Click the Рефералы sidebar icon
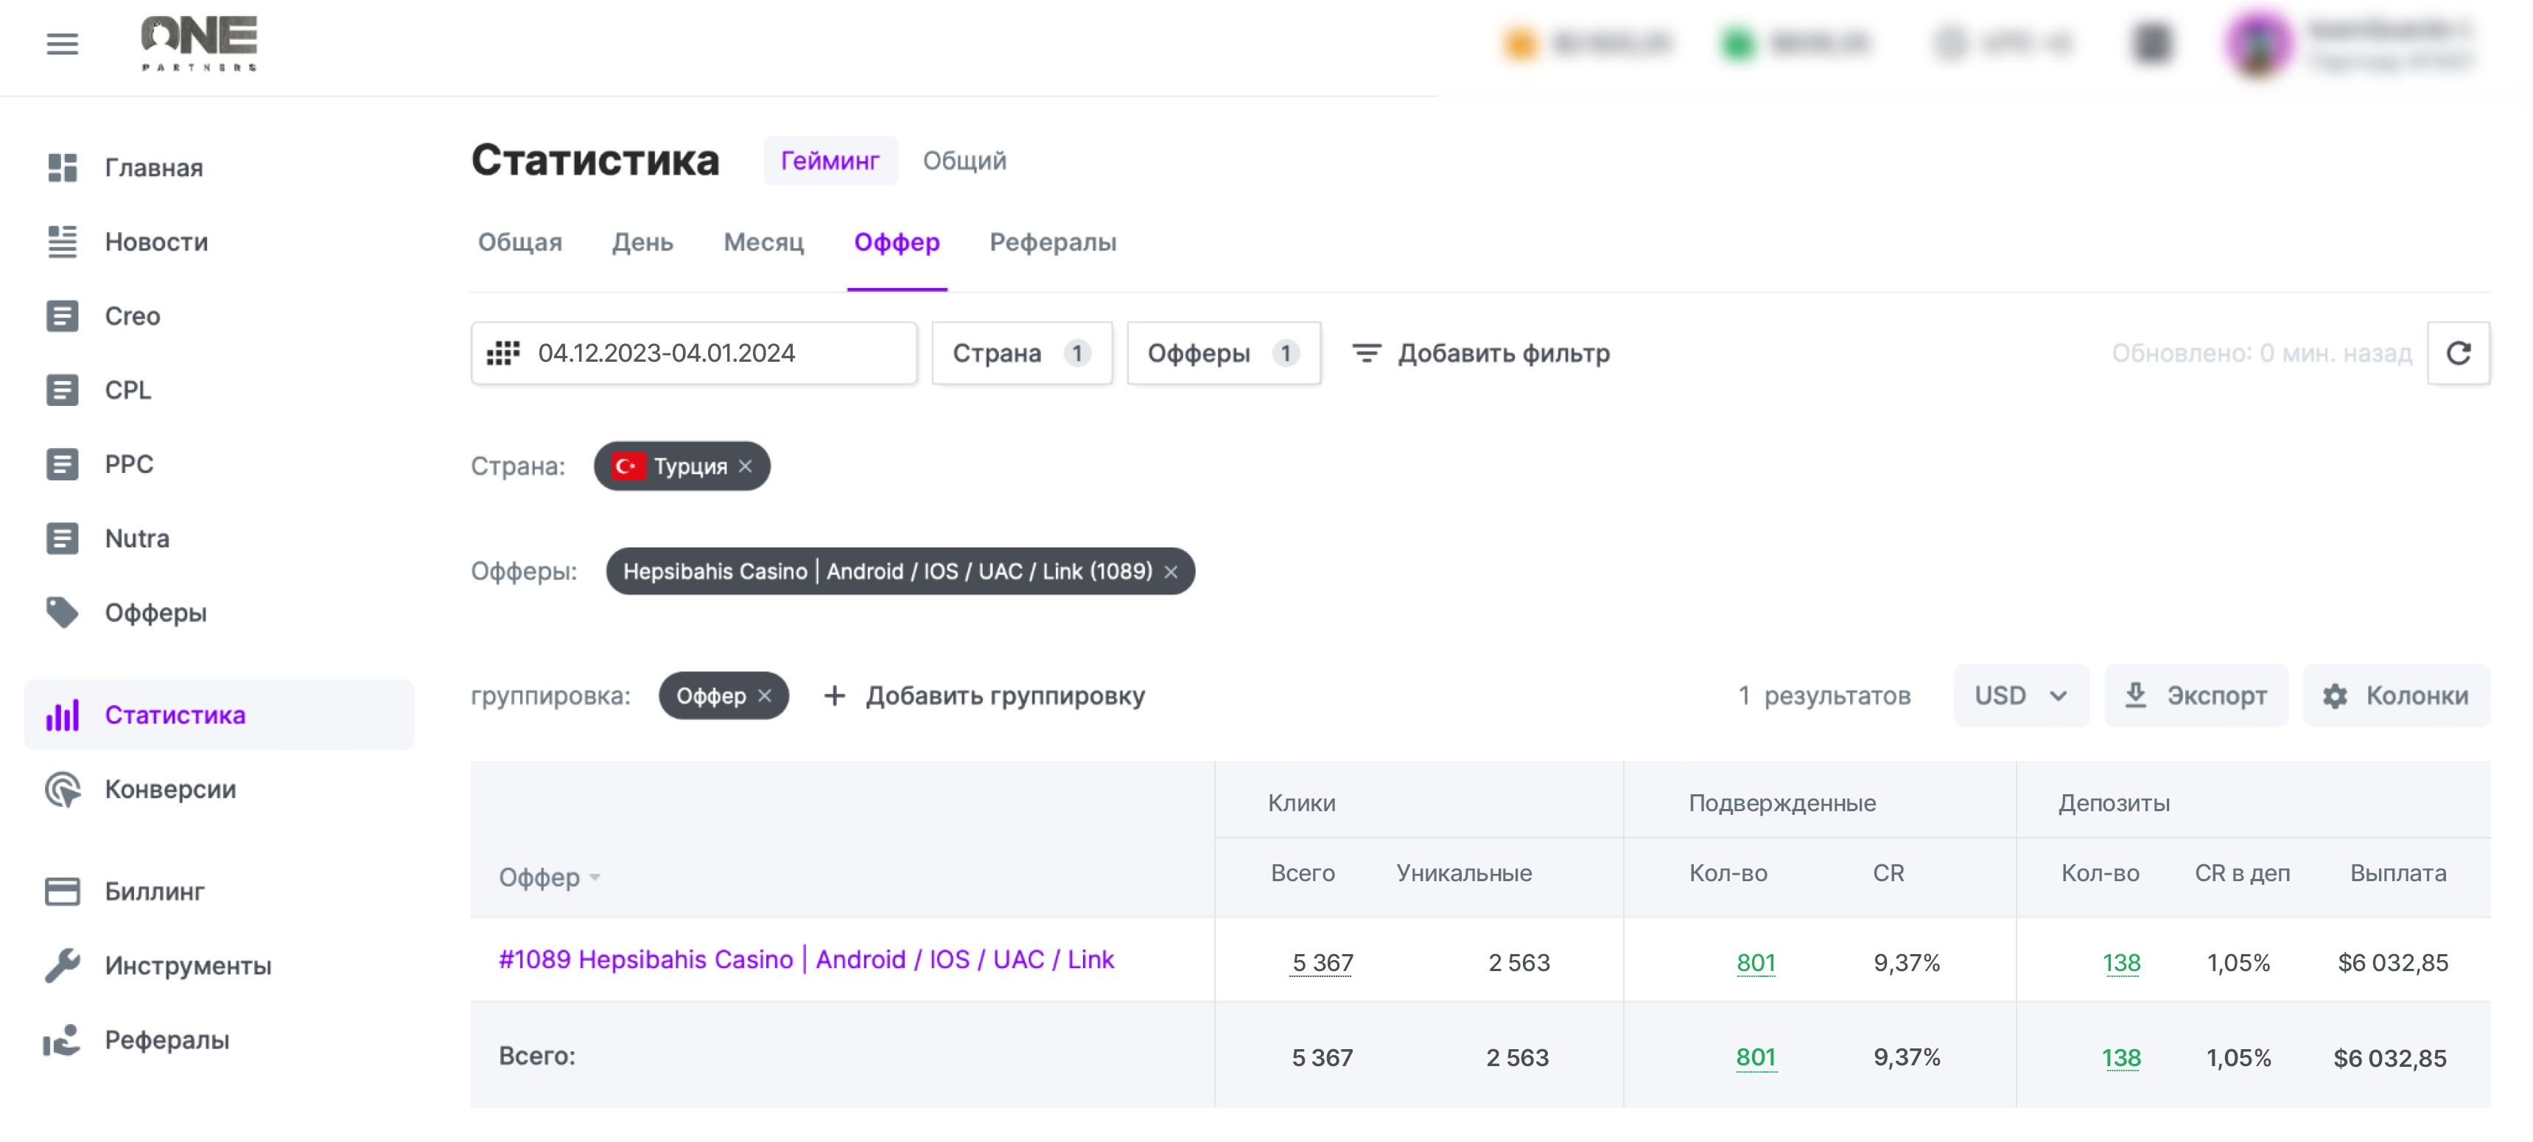This screenshot has width=2533, height=1142. pos(62,1040)
